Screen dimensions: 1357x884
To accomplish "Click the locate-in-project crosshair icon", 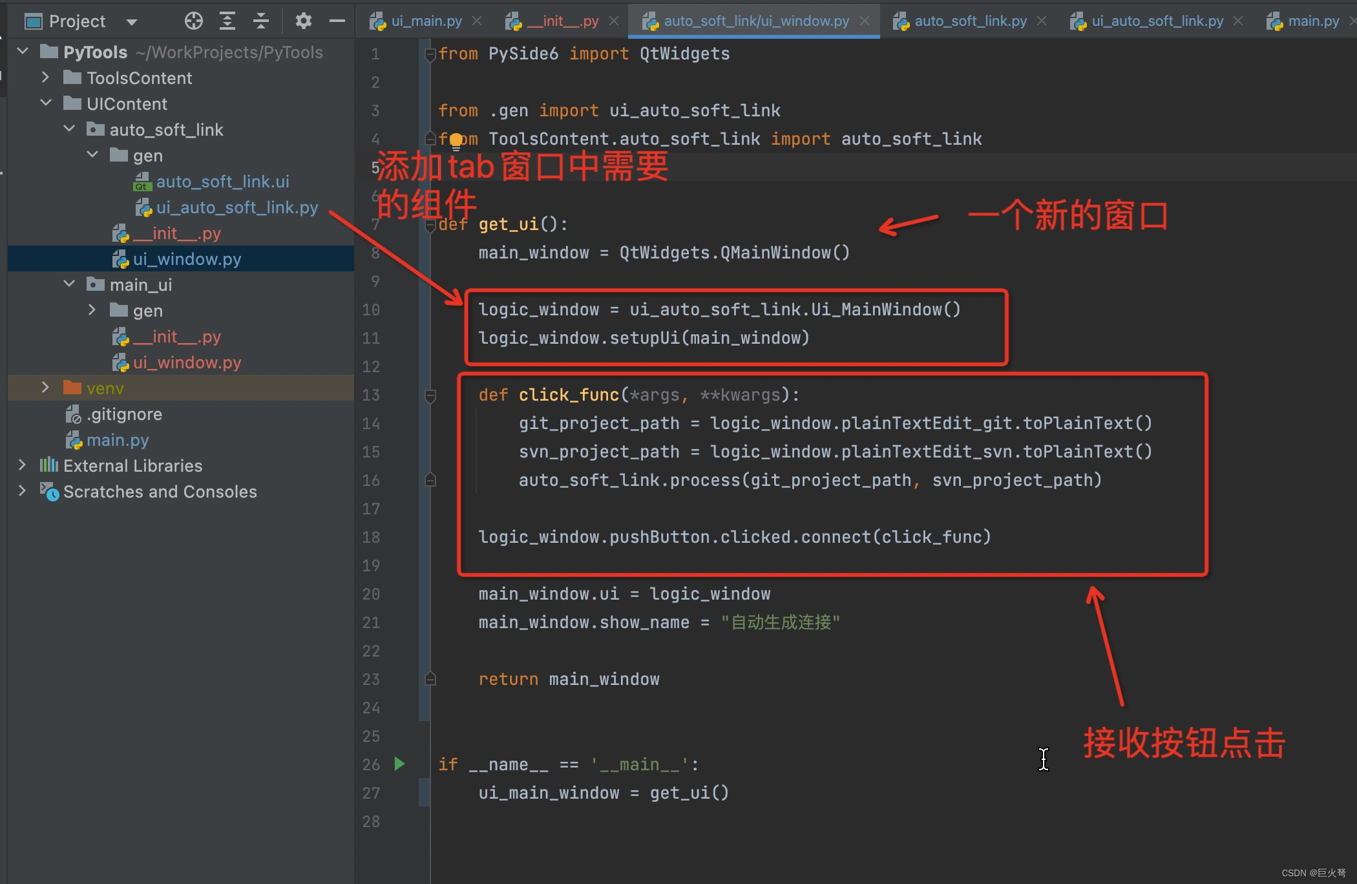I will [193, 21].
